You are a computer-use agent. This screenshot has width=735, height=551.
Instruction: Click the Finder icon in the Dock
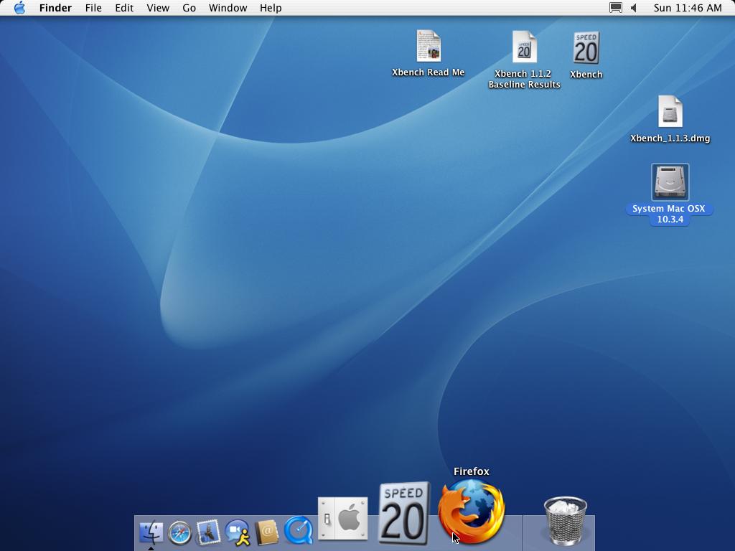tap(151, 532)
